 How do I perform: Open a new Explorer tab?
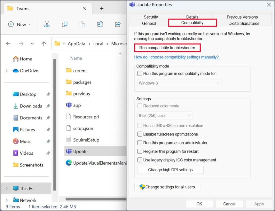[x=102, y=8]
